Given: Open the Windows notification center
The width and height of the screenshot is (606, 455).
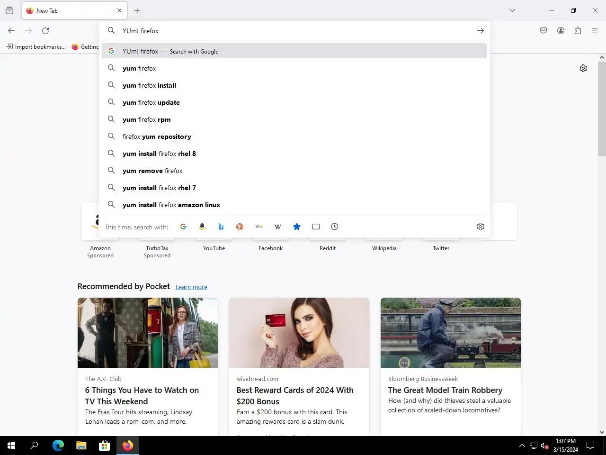Looking at the screenshot, I should pos(590,446).
